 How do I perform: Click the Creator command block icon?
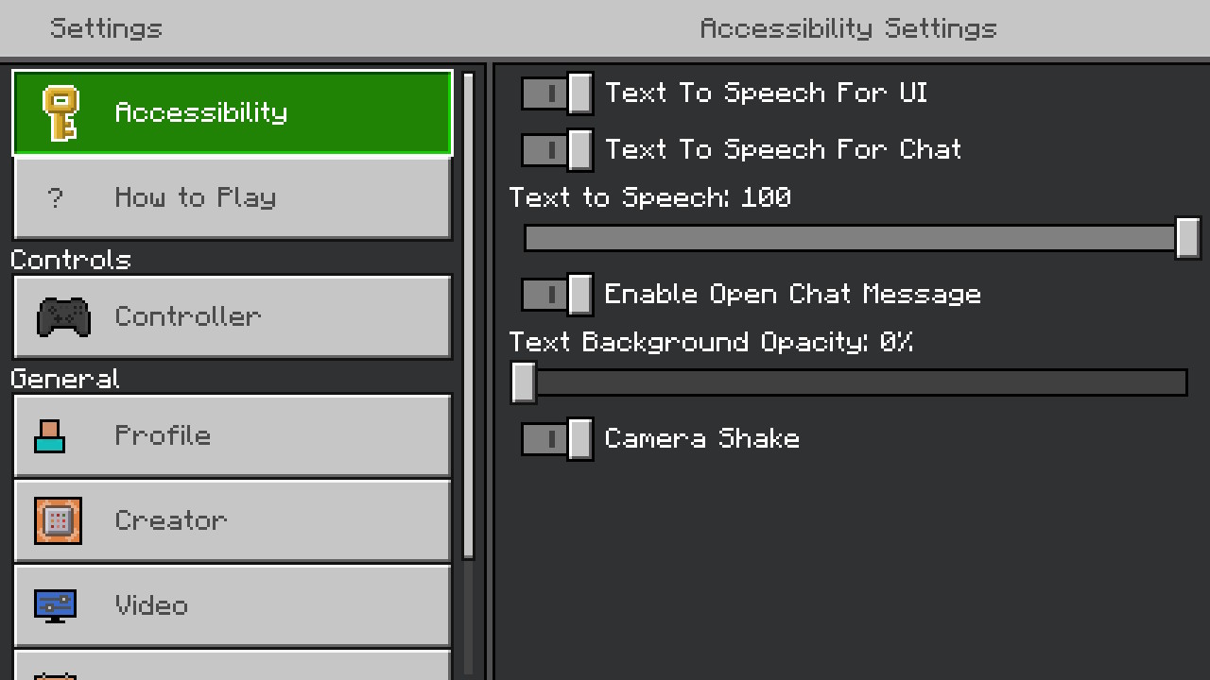[59, 520]
